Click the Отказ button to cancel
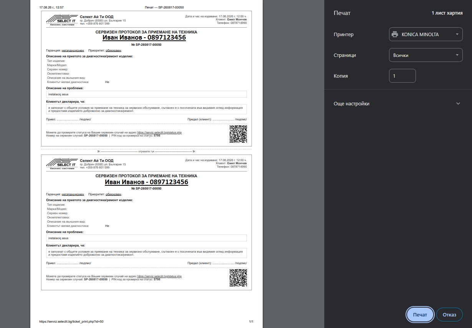The width and height of the screenshot is (472, 328). 449,315
